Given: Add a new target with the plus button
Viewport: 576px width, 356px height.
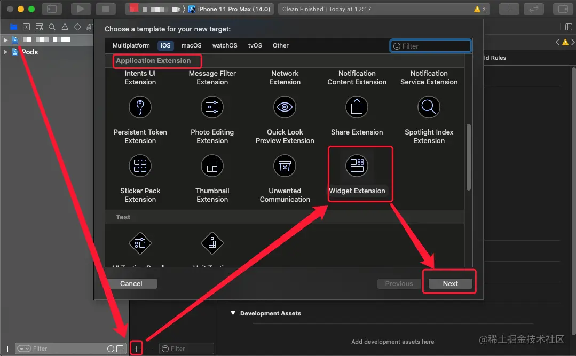Looking at the screenshot, I should coord(136,349).
